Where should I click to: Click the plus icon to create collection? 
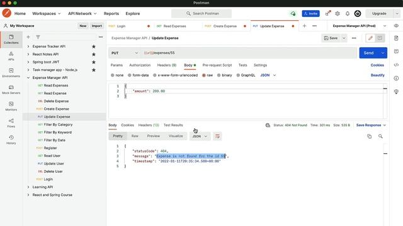point(28,37)
